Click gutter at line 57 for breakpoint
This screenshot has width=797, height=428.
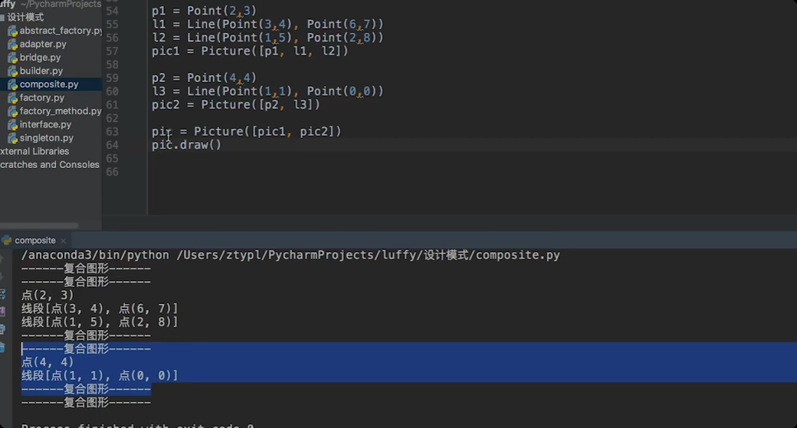pos(134,51)
